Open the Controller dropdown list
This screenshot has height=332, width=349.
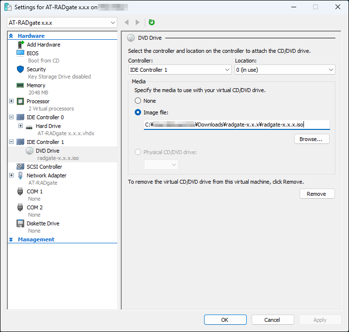point(179,70)
